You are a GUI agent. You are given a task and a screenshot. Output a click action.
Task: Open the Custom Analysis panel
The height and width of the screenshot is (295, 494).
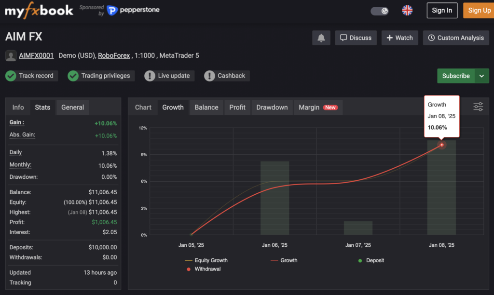pos(456,38)
